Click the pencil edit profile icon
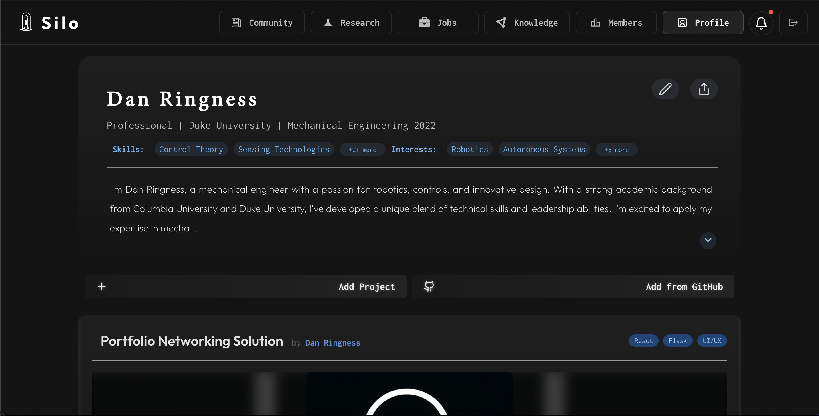The height and width of the screenshot is (416, 819). tap(665, 89)
